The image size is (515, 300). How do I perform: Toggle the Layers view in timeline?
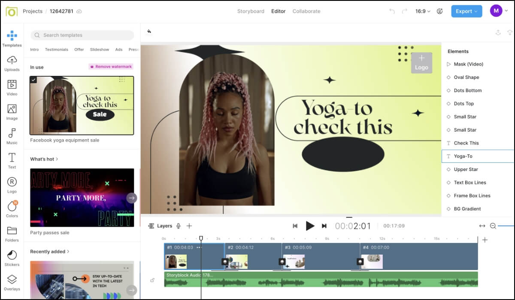coord(160,226)
